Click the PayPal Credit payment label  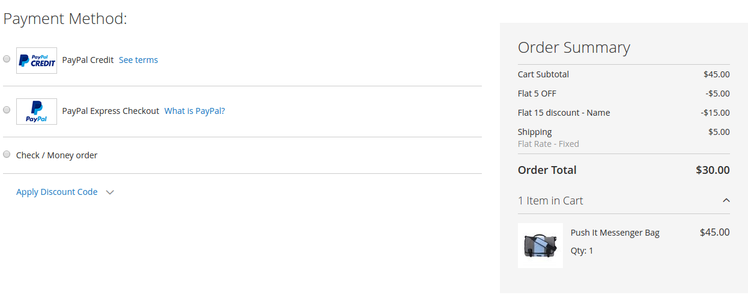pyautogui.click(x=88, y=60)
